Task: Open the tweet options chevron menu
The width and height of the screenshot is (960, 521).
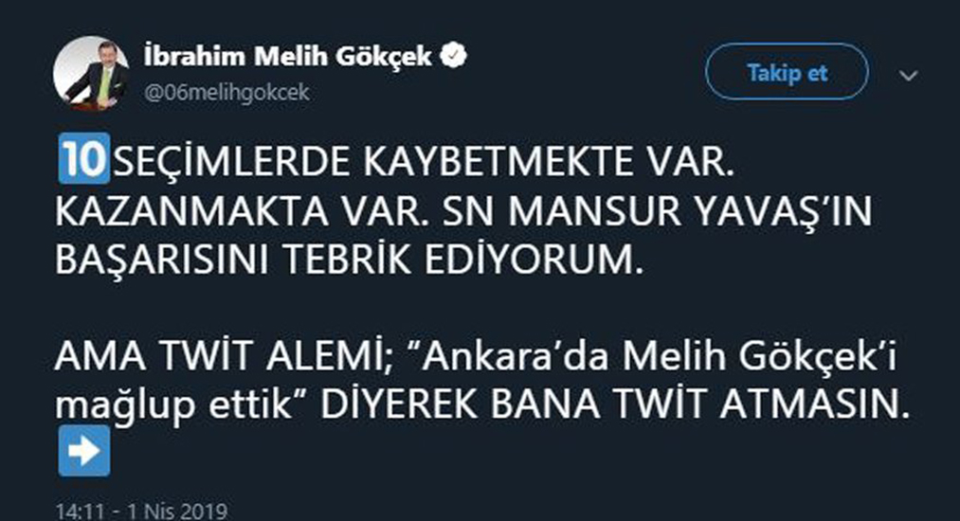Action: pyautogui.click(x=909, y=76)
